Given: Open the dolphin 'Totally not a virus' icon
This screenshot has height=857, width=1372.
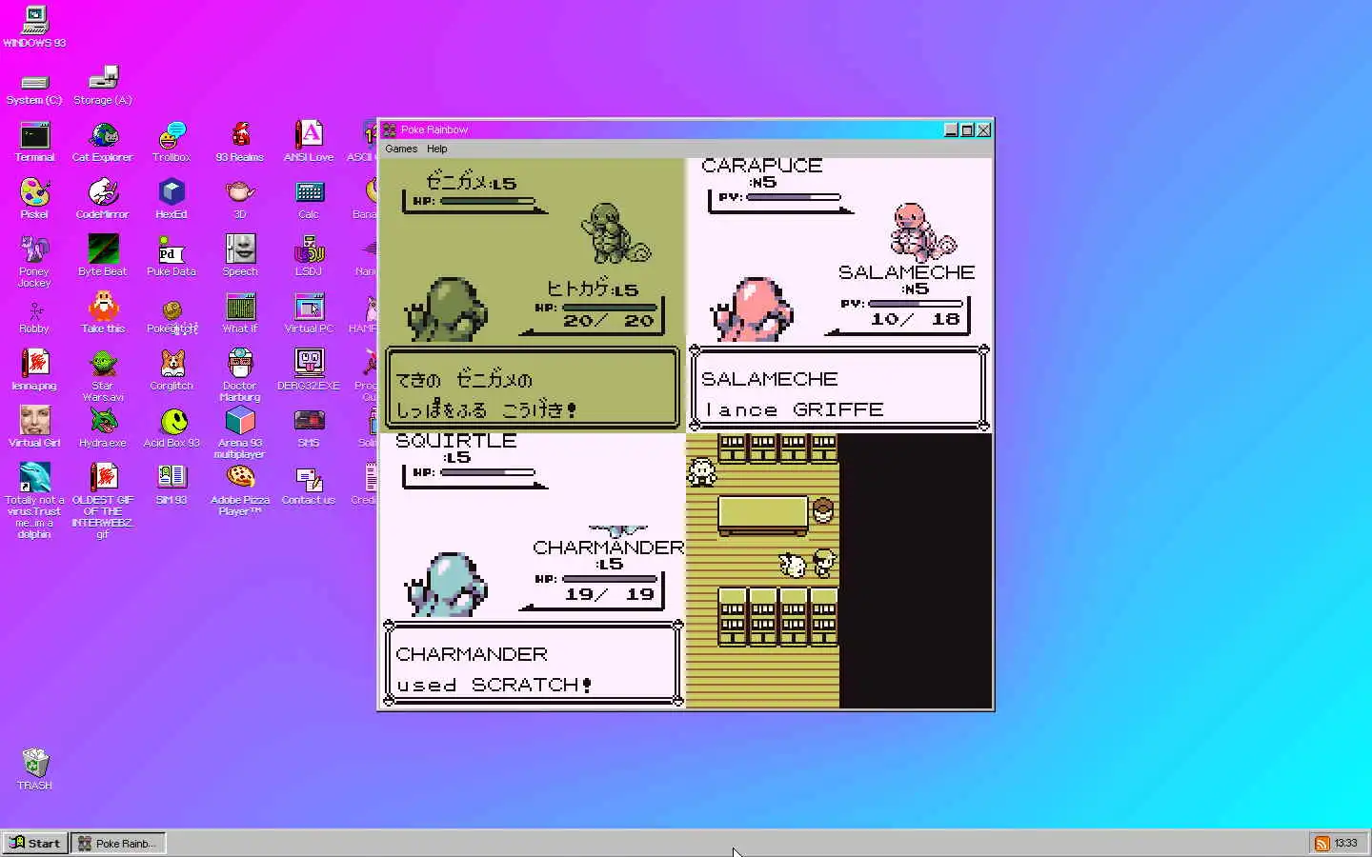Looking at the screenshot, I should tap(34, 502).
